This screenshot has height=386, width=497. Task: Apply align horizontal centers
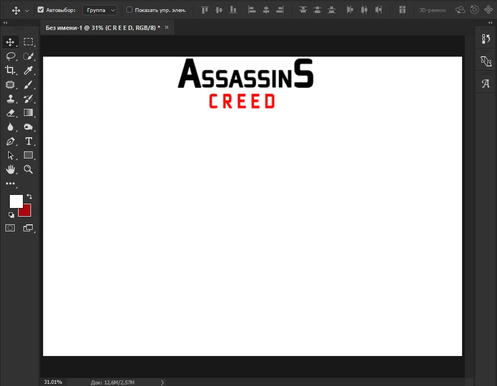point(266,9)
